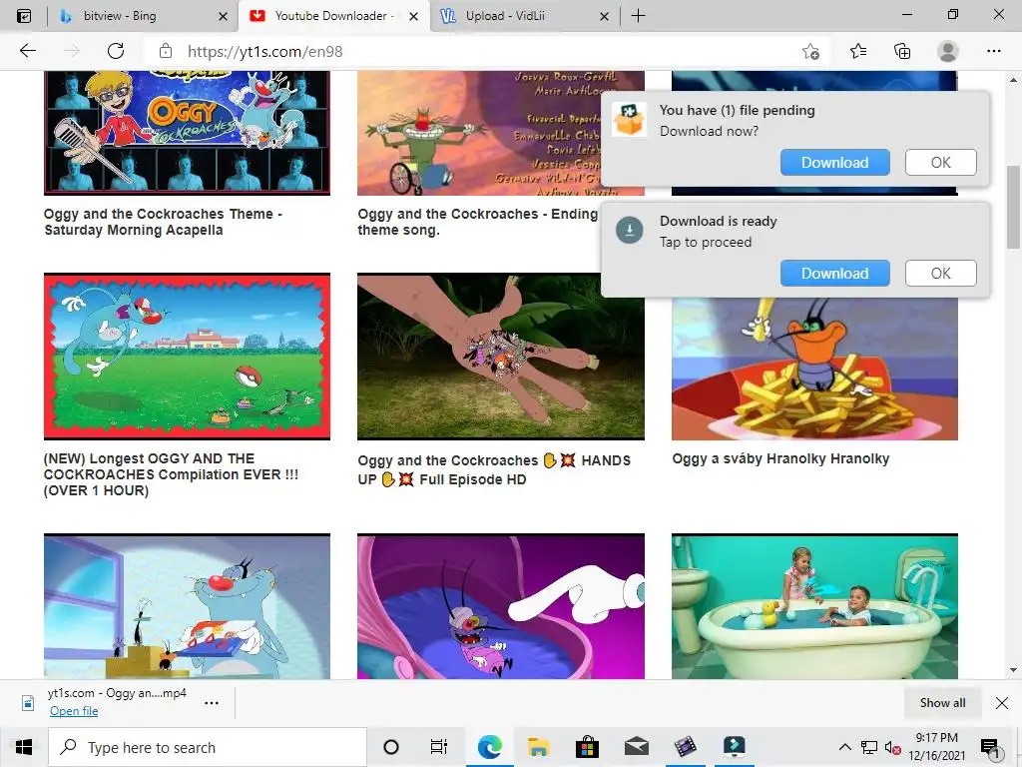Click OK in the file pending notification
Image resolution: width=1022 pixels, height=767 pixels.
pos(940,163)
